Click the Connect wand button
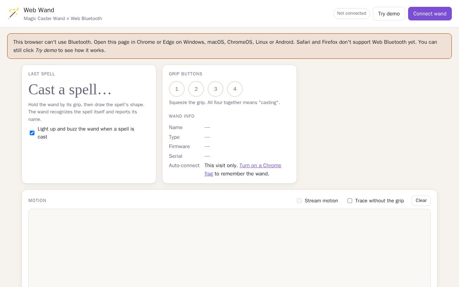This screenshot has width=459, height=287. (430, 14)
